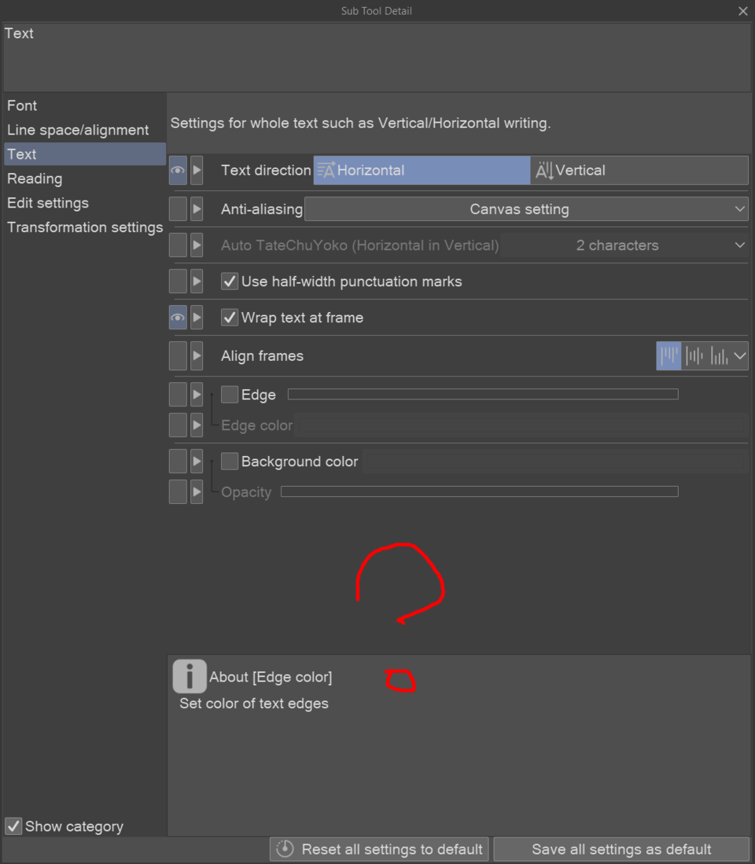Toggle palette visibility box for Auto TateChuYoko
Screen dimensions: 755x864
(x=178, y=245)
